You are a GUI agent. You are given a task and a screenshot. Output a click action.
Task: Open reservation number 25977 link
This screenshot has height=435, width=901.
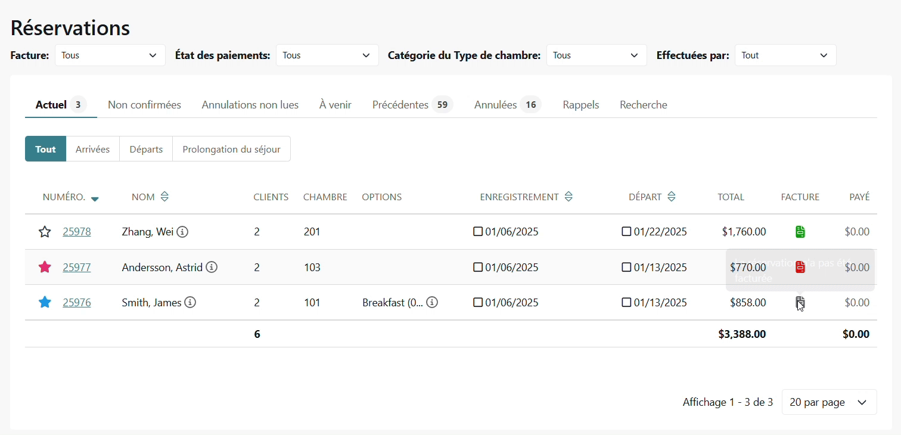coord(77,268)
